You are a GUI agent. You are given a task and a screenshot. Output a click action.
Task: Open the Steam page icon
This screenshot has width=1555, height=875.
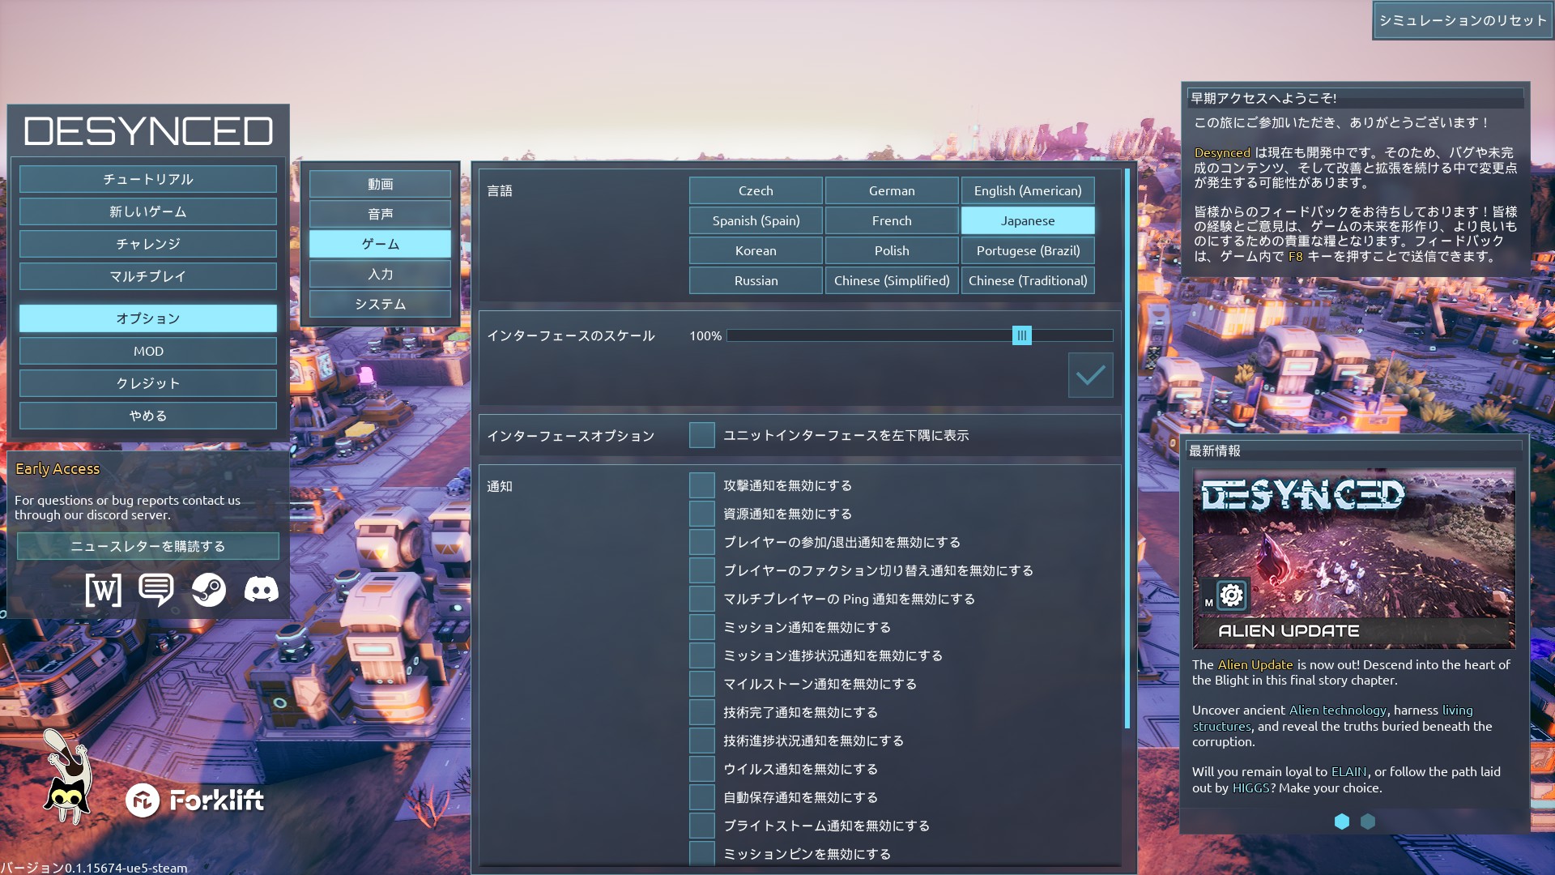point(209,590)
